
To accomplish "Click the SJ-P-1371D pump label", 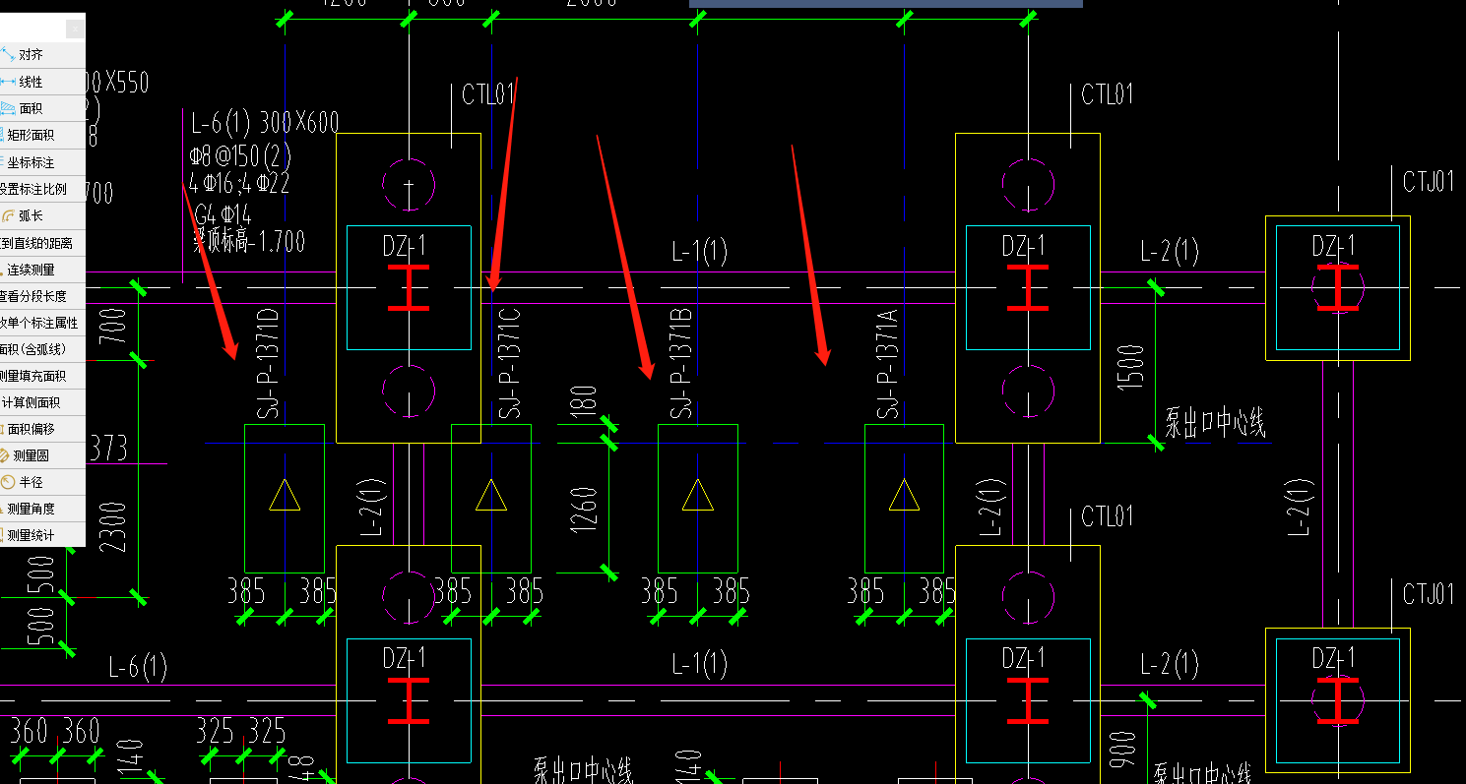I will click(x=269, y=363).
